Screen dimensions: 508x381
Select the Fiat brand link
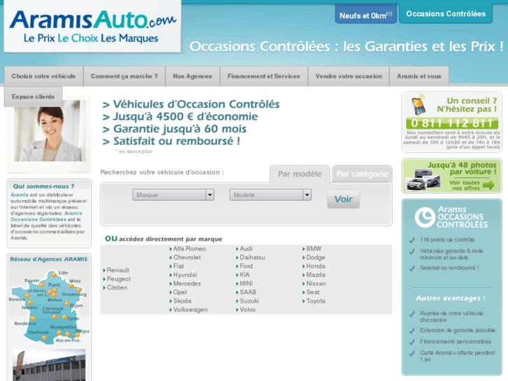pos(178,266)
